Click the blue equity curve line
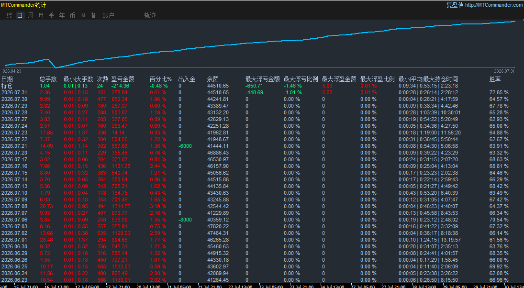 point(261,42)
